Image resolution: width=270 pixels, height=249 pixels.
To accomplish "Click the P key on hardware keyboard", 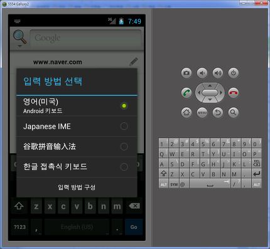I will click(257, 153).
